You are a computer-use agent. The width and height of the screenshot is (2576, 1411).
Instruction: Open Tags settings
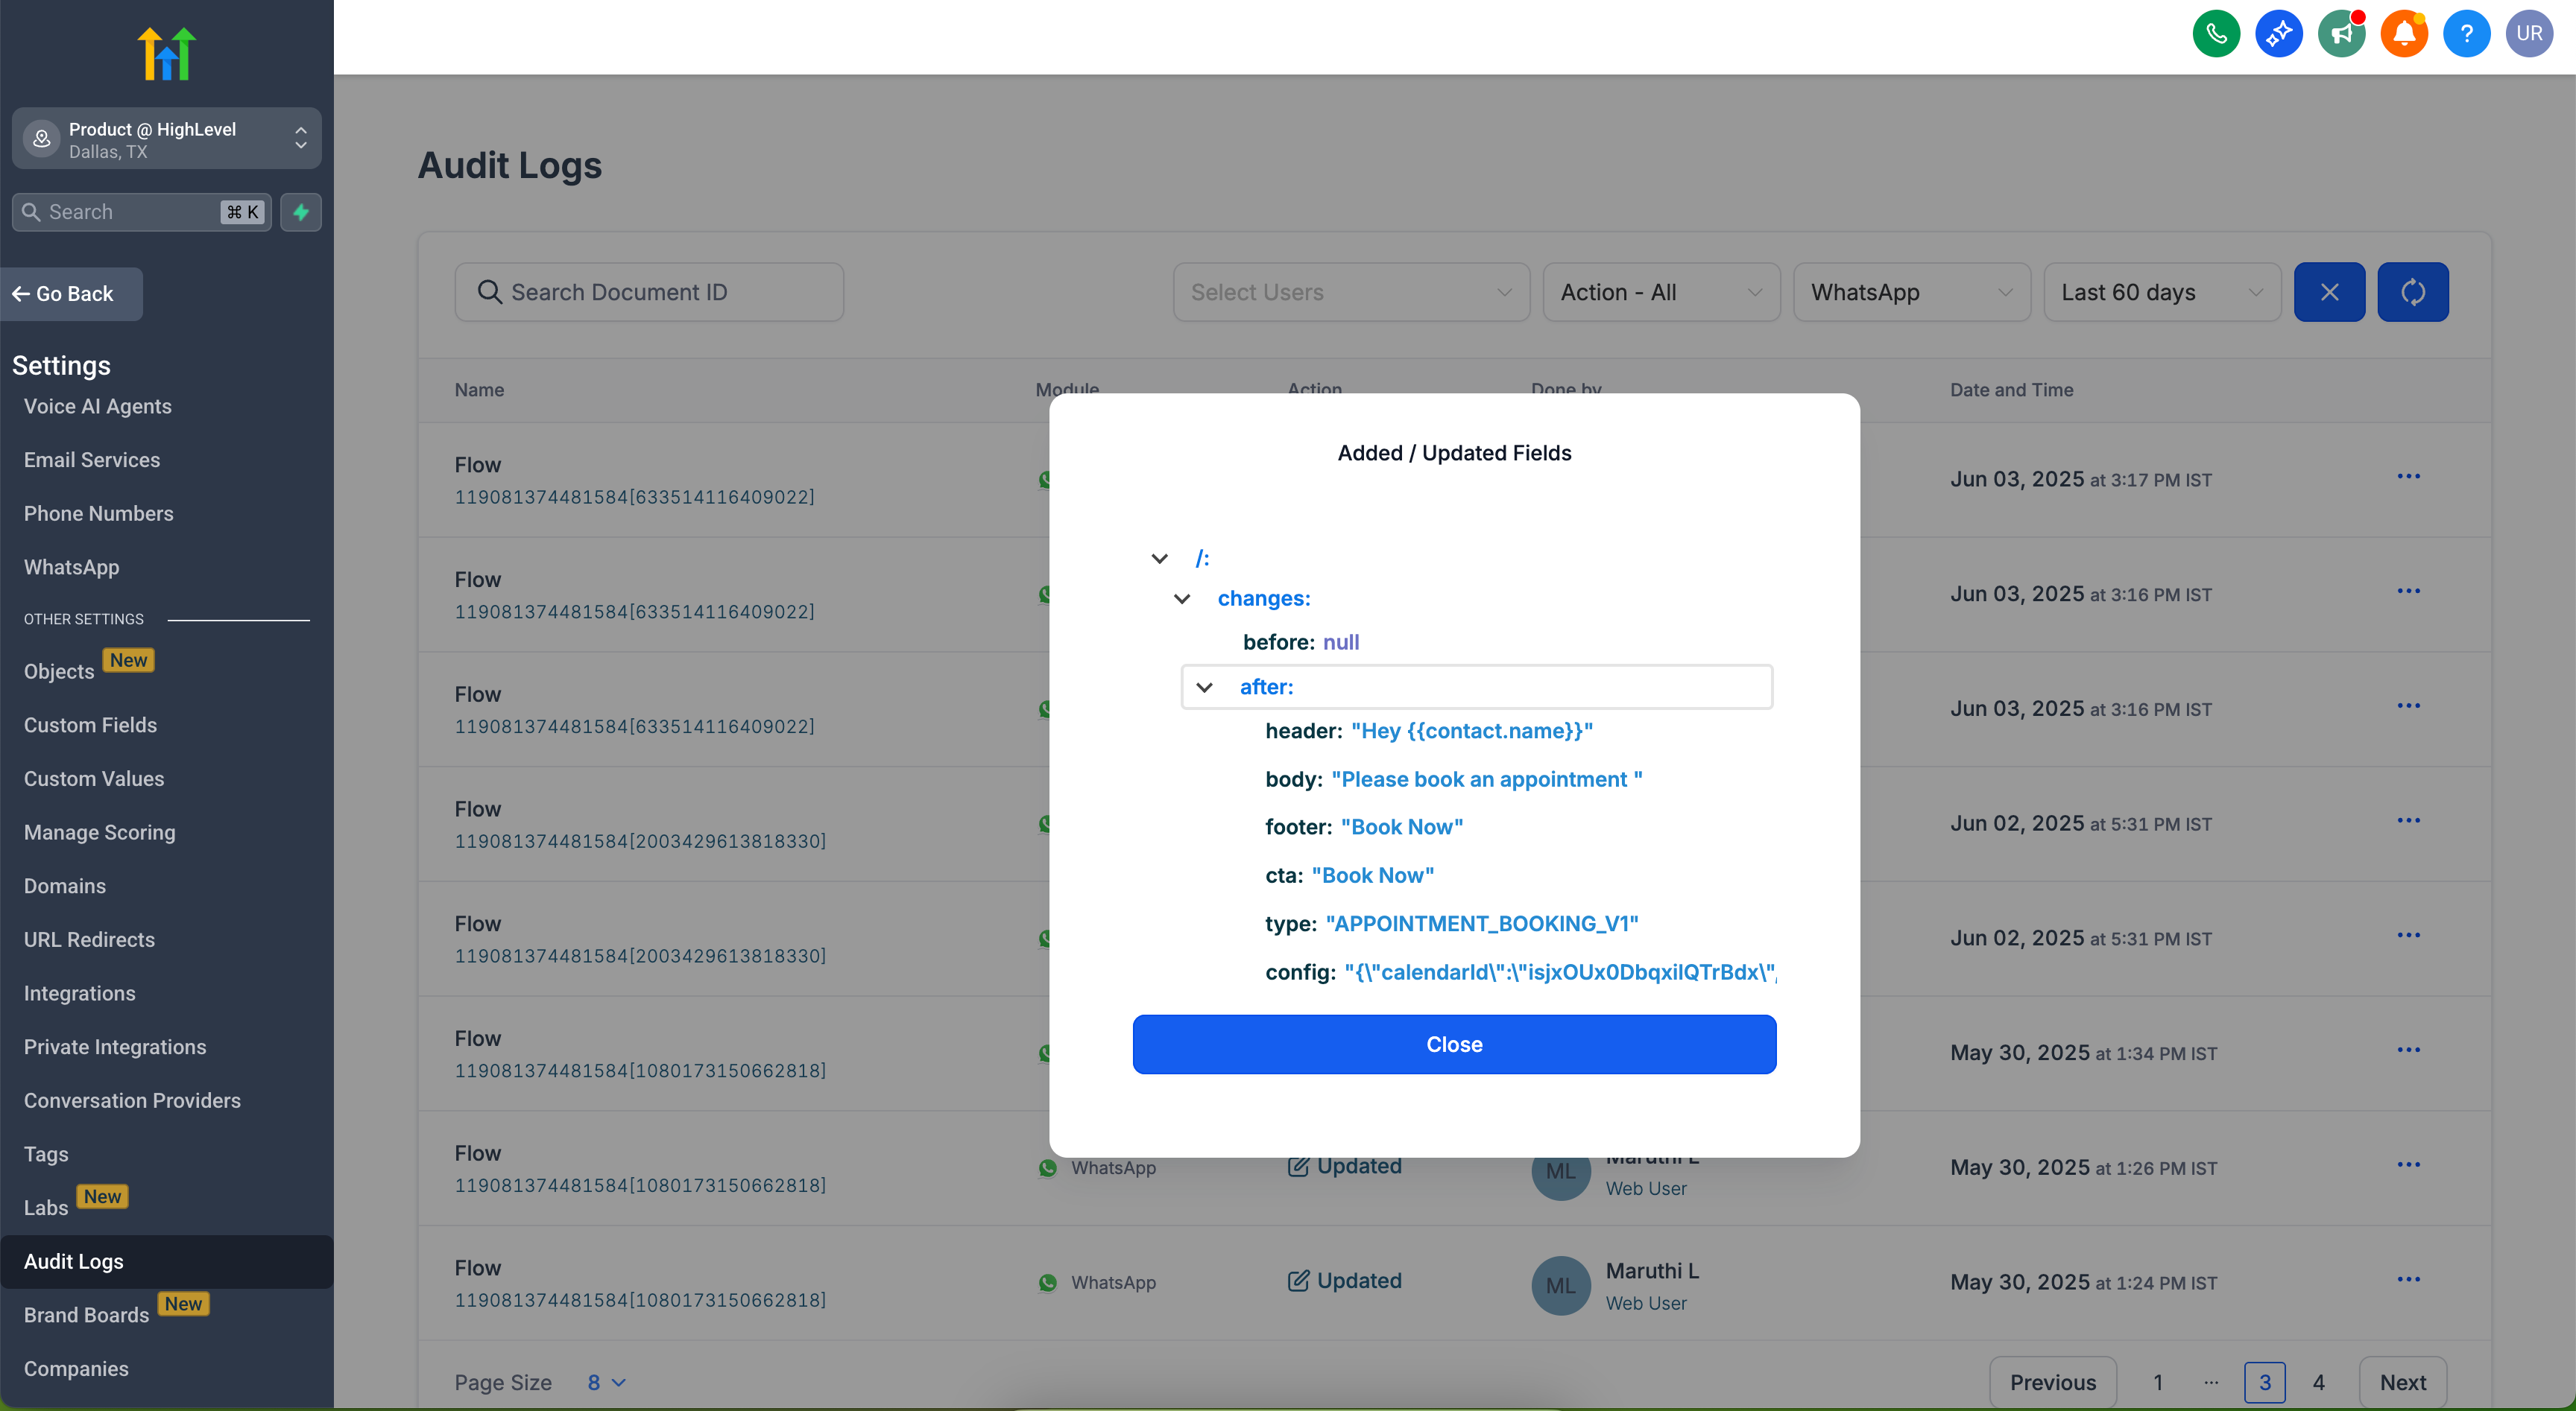pyautogui.click(x=46, y=1155)
